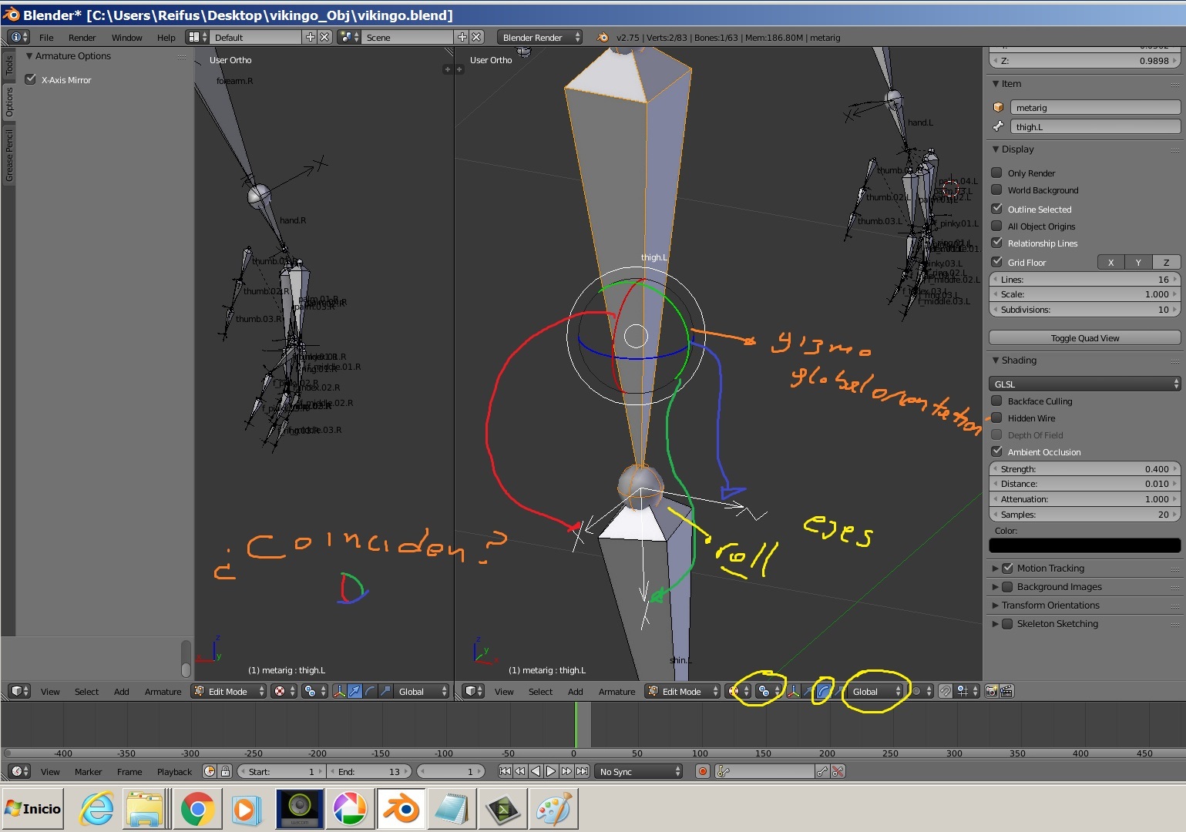The image size is (1186, 832).
Task: Open the Render menu in top bar
Action: pyautogui.click(x=82, y=37)
